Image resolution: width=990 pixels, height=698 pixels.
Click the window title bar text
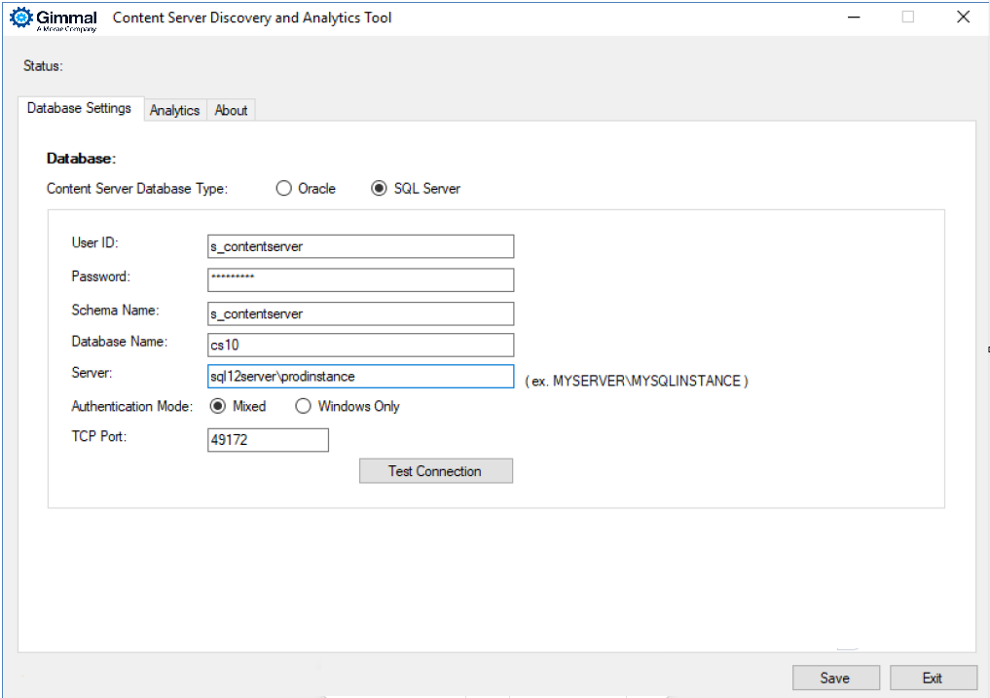pos(252,18)
